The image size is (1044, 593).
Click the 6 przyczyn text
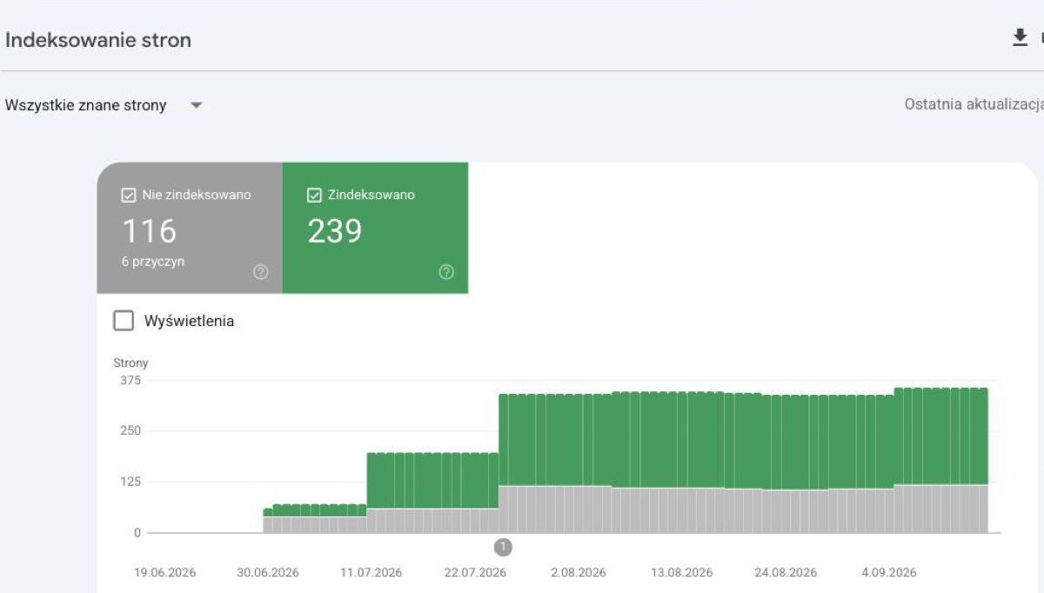(x=153, y=261)
